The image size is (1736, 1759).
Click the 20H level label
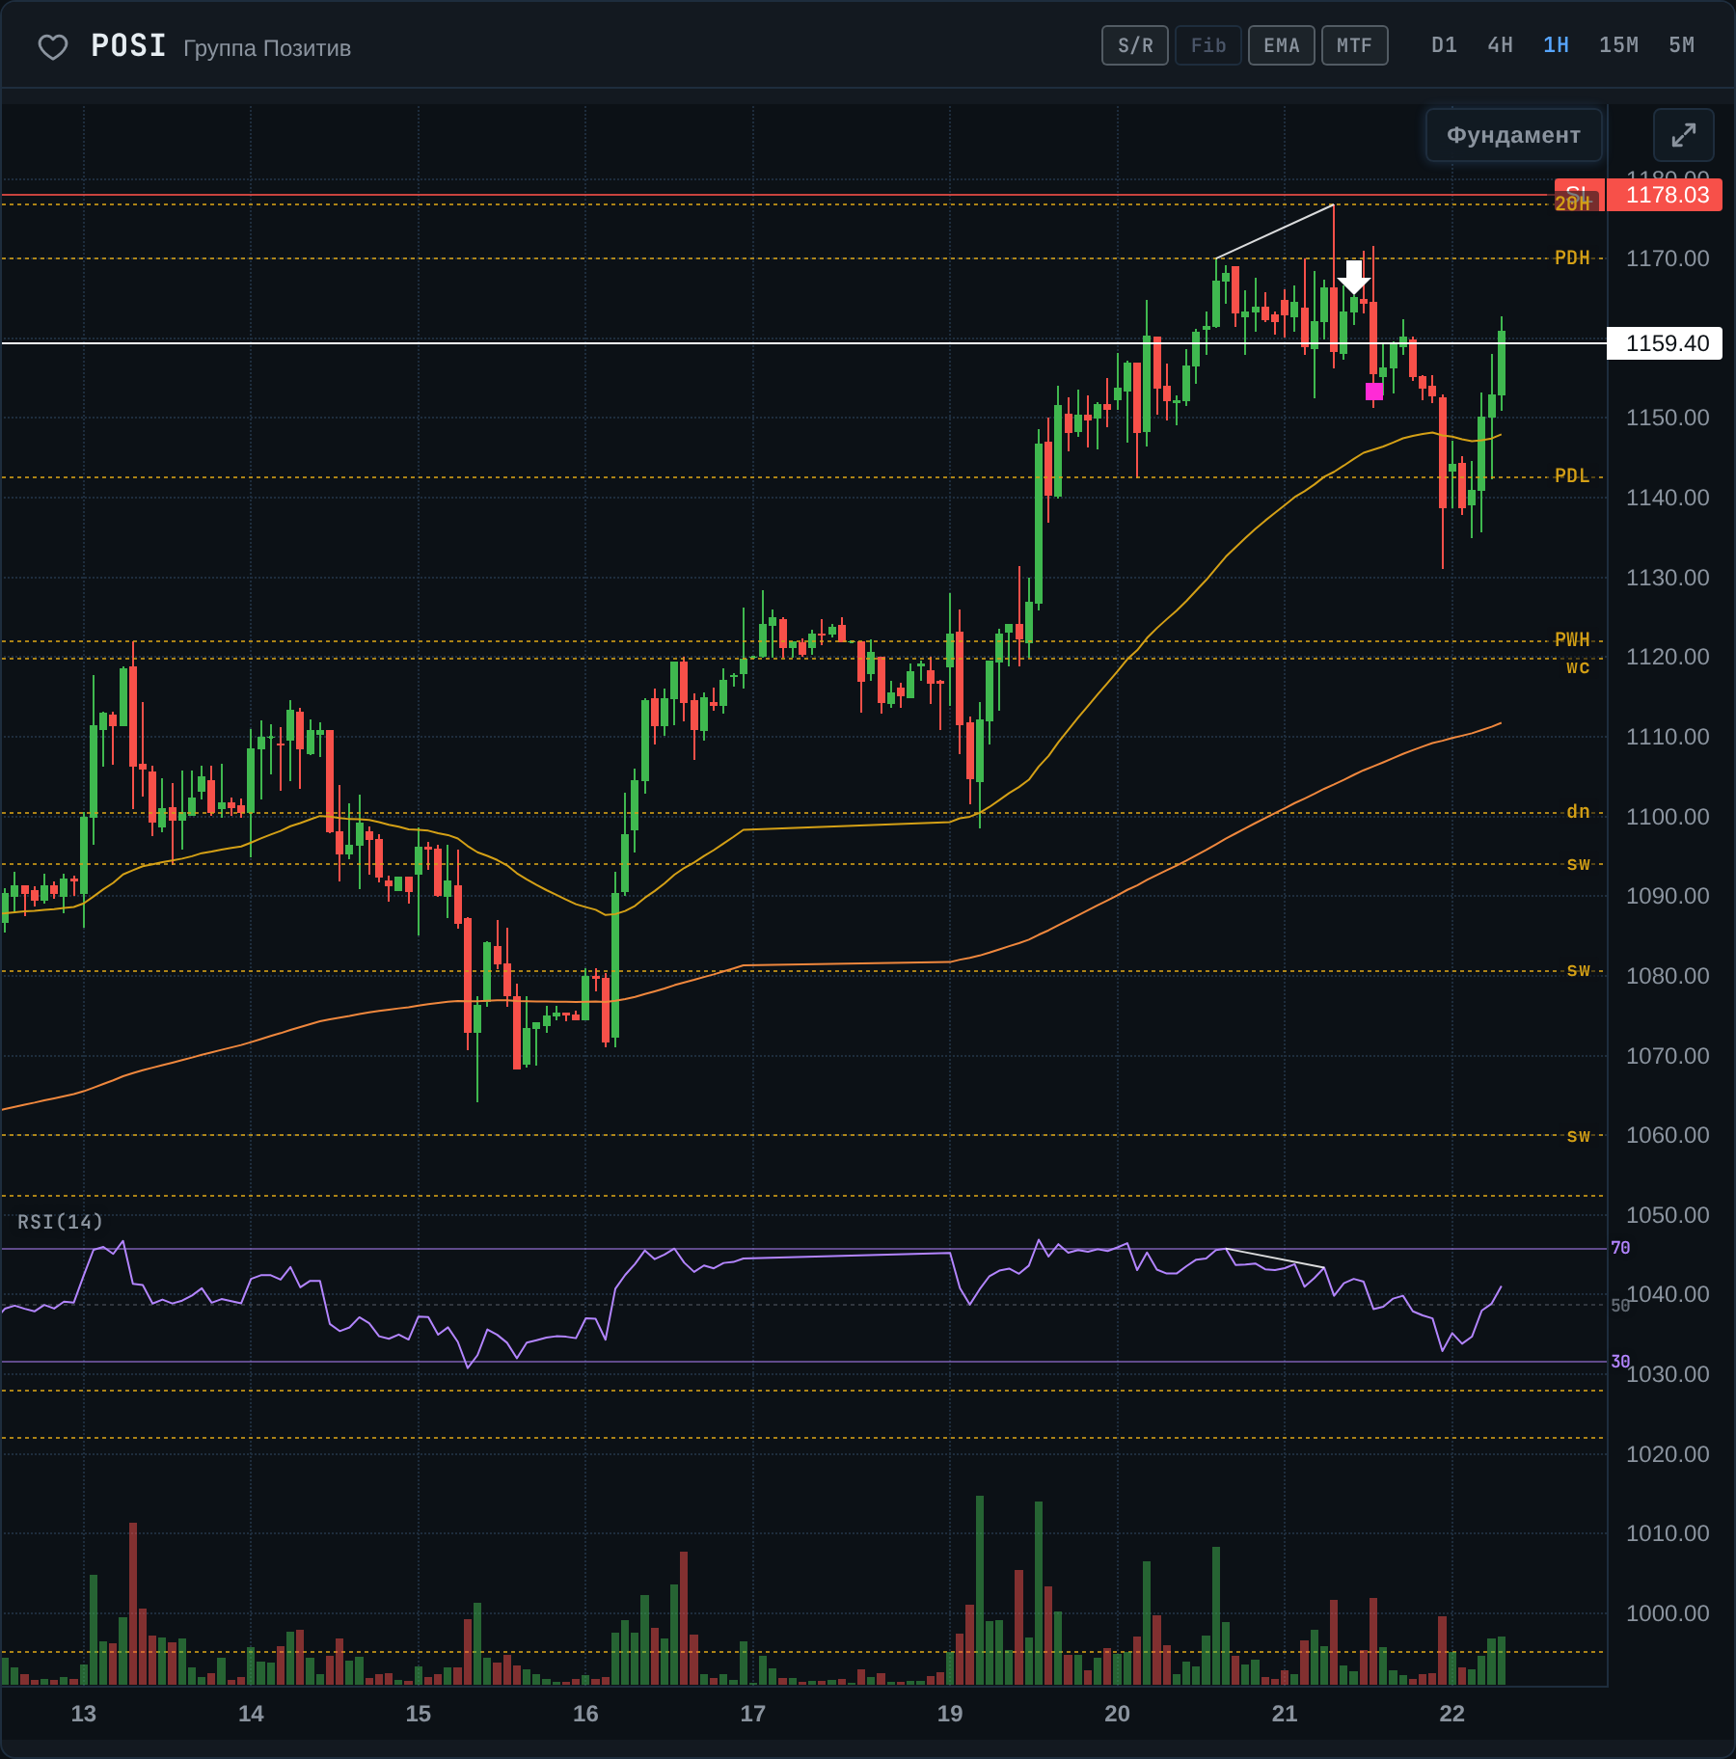[x=1572, y=203]
